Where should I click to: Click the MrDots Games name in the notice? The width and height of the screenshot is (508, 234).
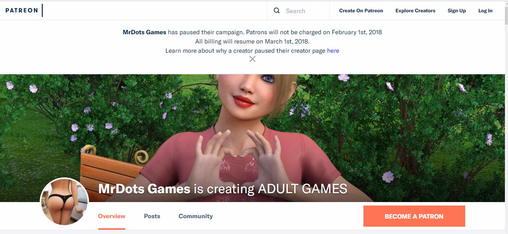(x=145, y=32)
